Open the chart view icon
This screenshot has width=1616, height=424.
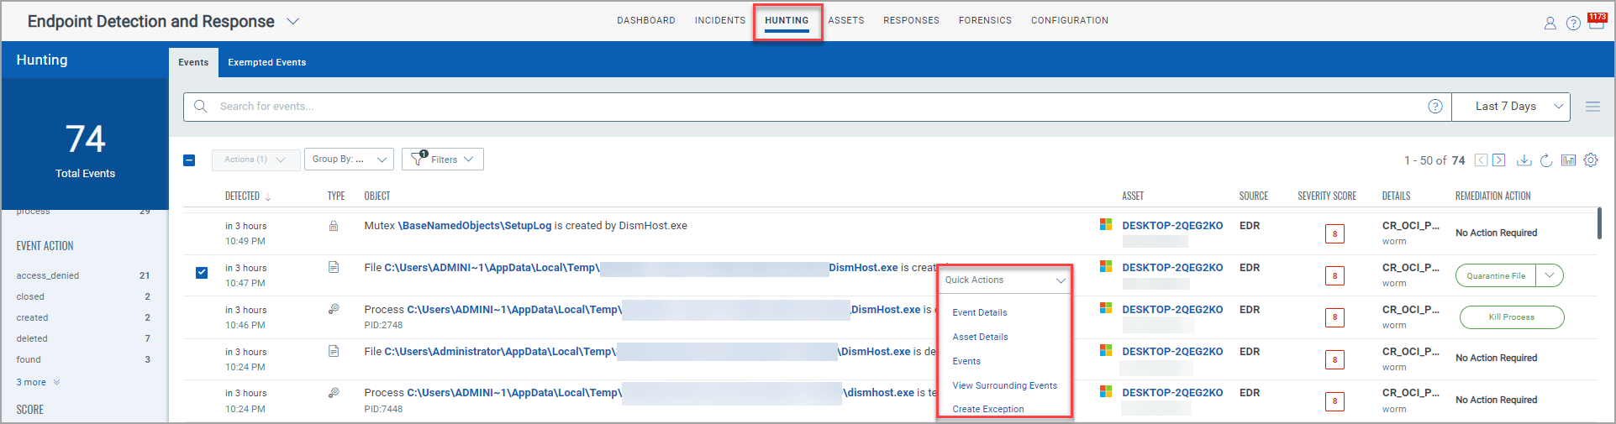click(1568, 160)
